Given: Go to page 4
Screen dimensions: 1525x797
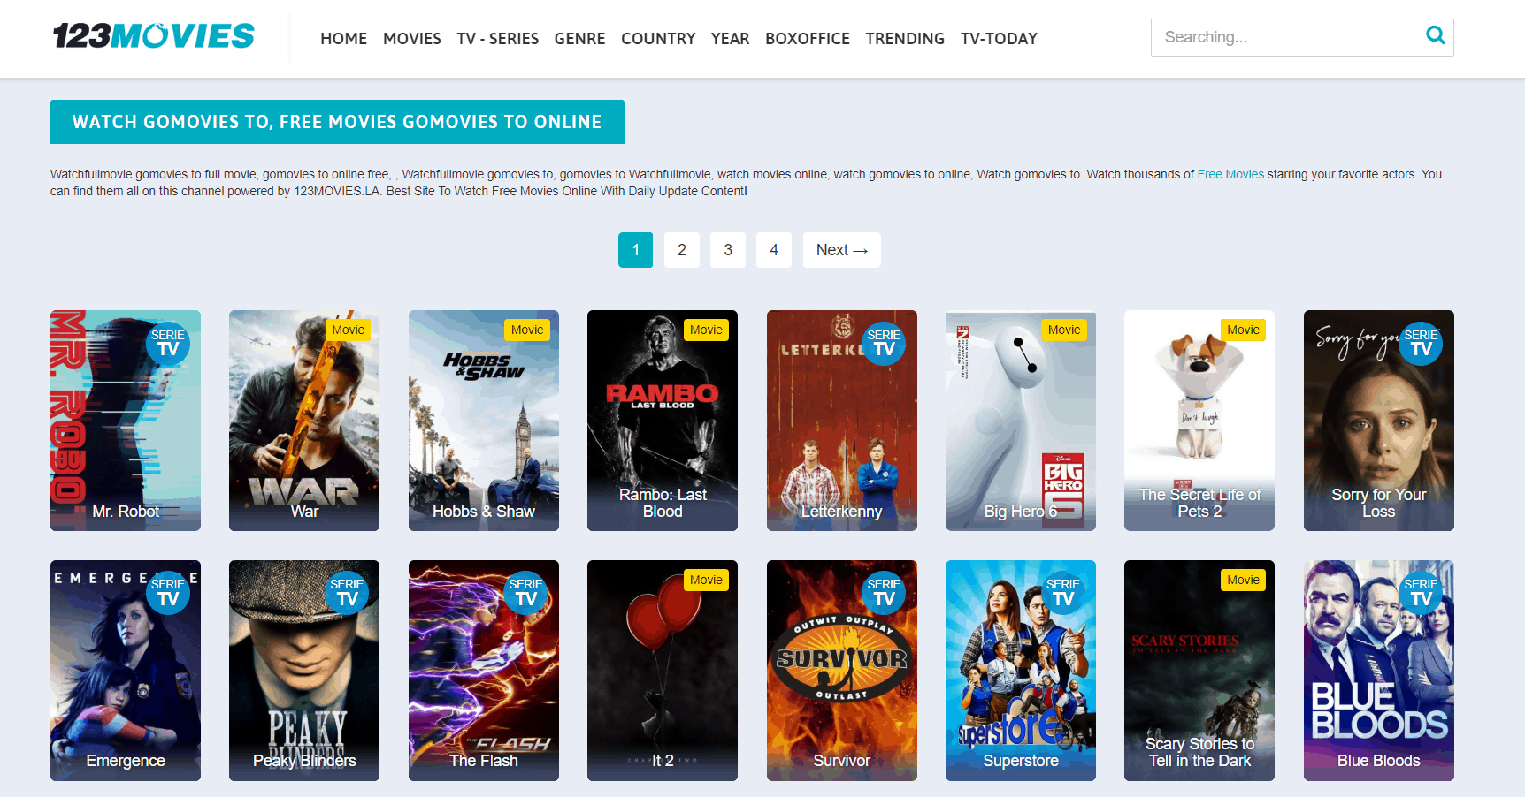Looking at the screenshot, I should coord(774,250).
